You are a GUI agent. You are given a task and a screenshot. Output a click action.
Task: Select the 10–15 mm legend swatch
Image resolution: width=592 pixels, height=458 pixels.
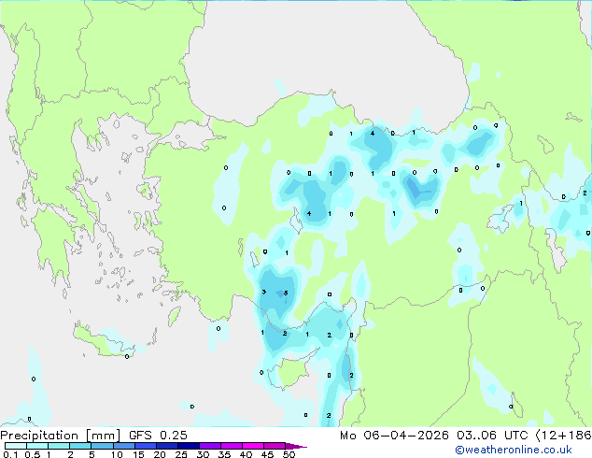pos(124,446)
